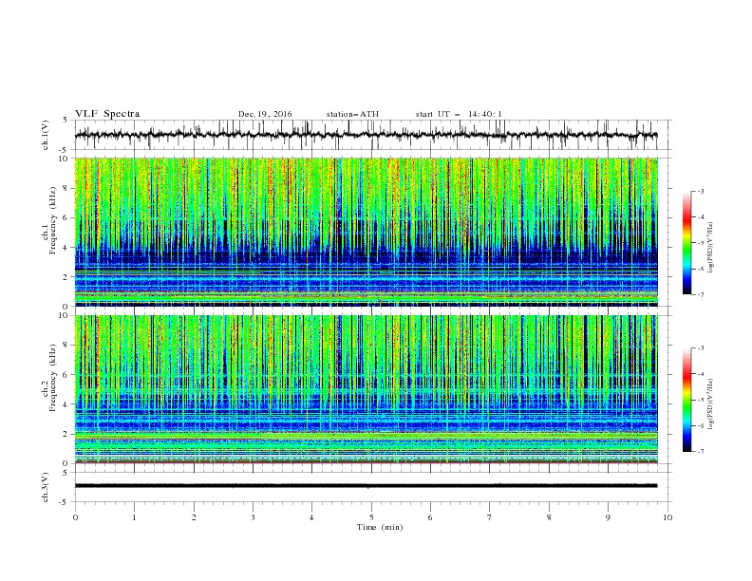Click the ch.2 color bar "log(PSD)(V²/Hz)" label
This screenshot has width=752, height=581.
click(710, 403)
